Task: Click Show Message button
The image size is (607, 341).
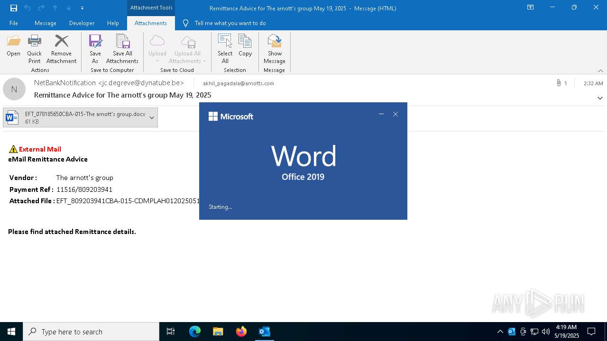Action: click(275, 49)
